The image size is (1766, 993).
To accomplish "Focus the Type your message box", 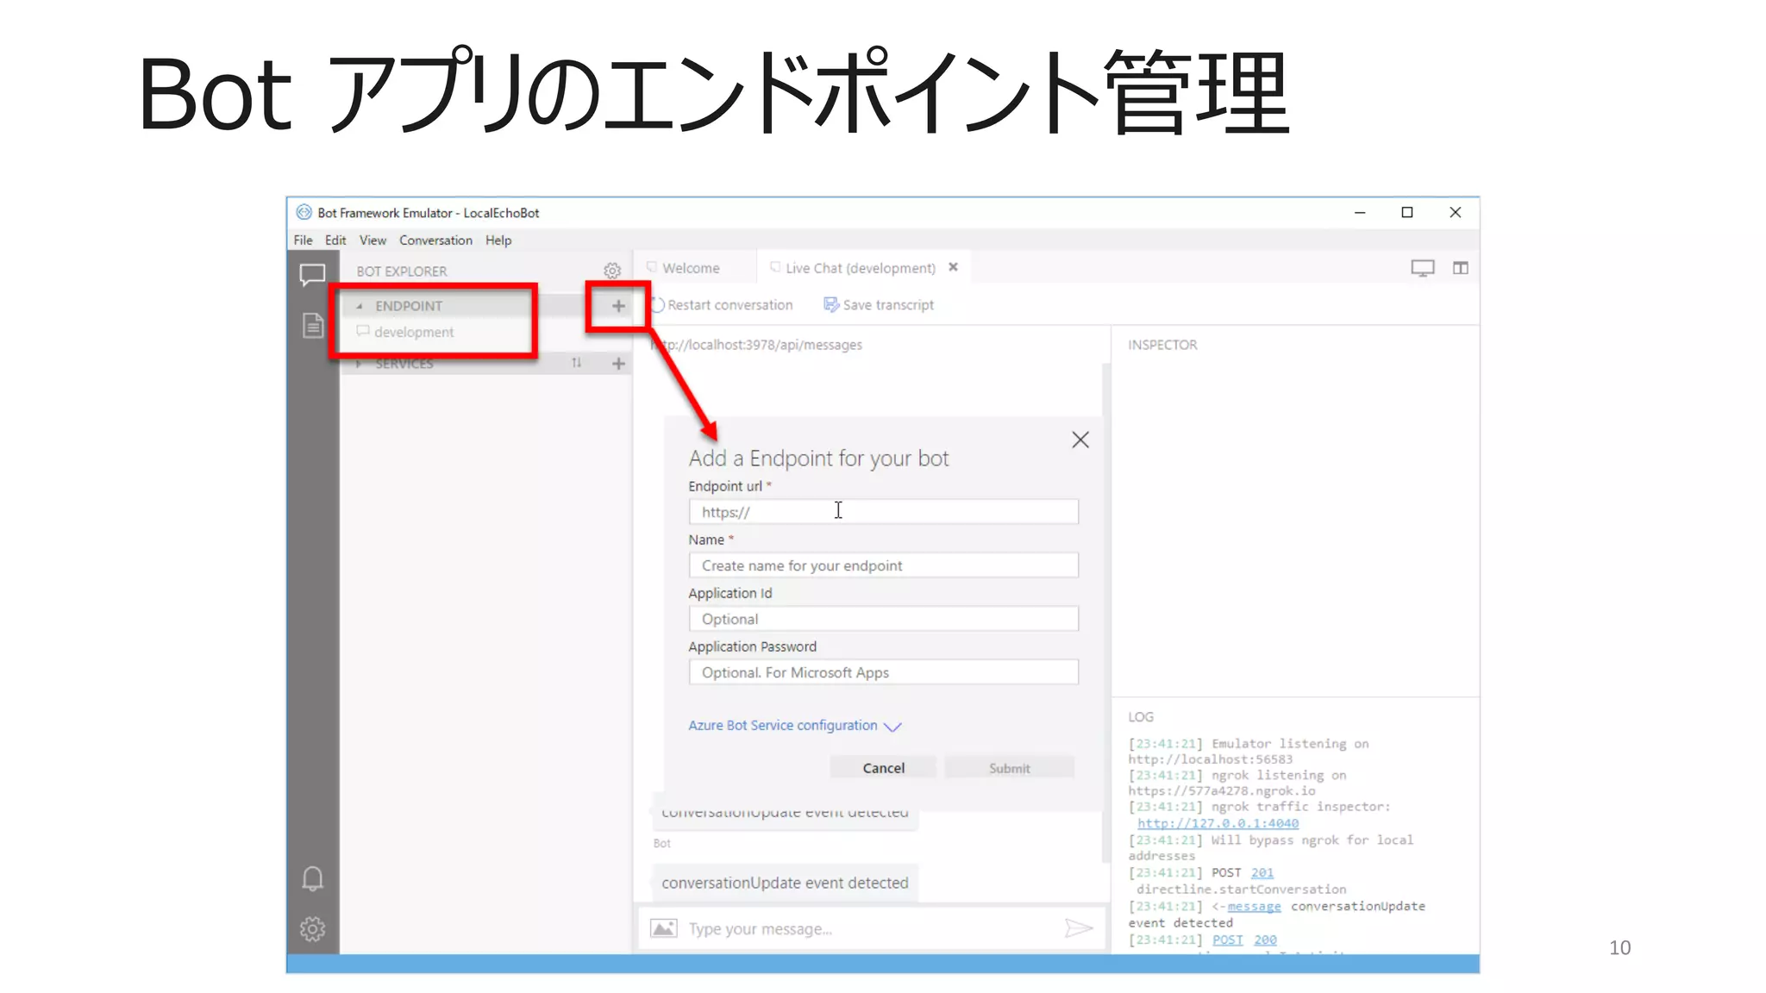I will tap(871, 928).
